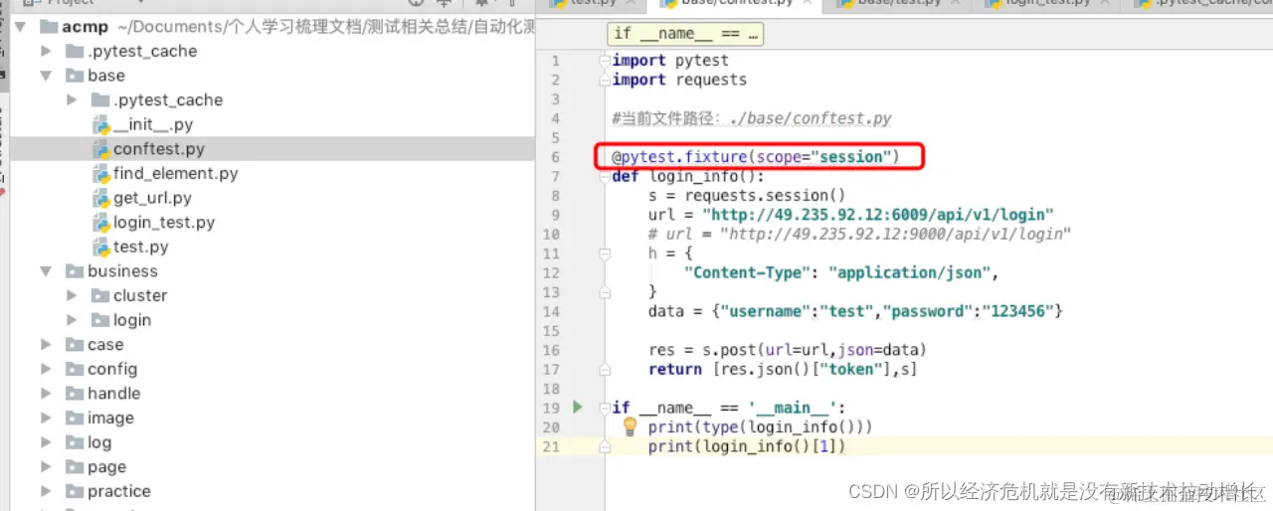This screenshot has height=511, width=1273.
Task: Expand the image folder arrow
Action: pyautogui.click(x=46, y=418)
